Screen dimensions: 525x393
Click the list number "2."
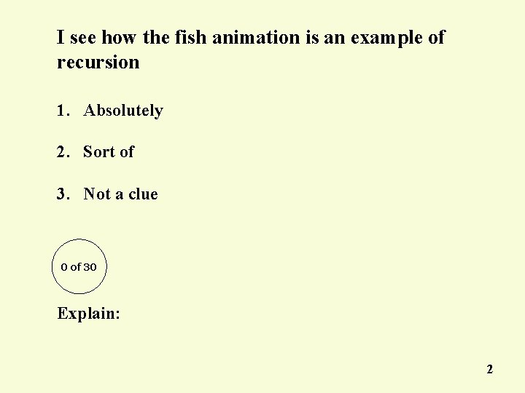(63, 151)
